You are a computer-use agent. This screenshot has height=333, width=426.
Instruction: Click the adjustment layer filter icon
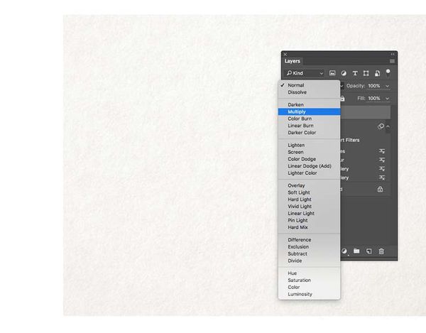[344, 73]
